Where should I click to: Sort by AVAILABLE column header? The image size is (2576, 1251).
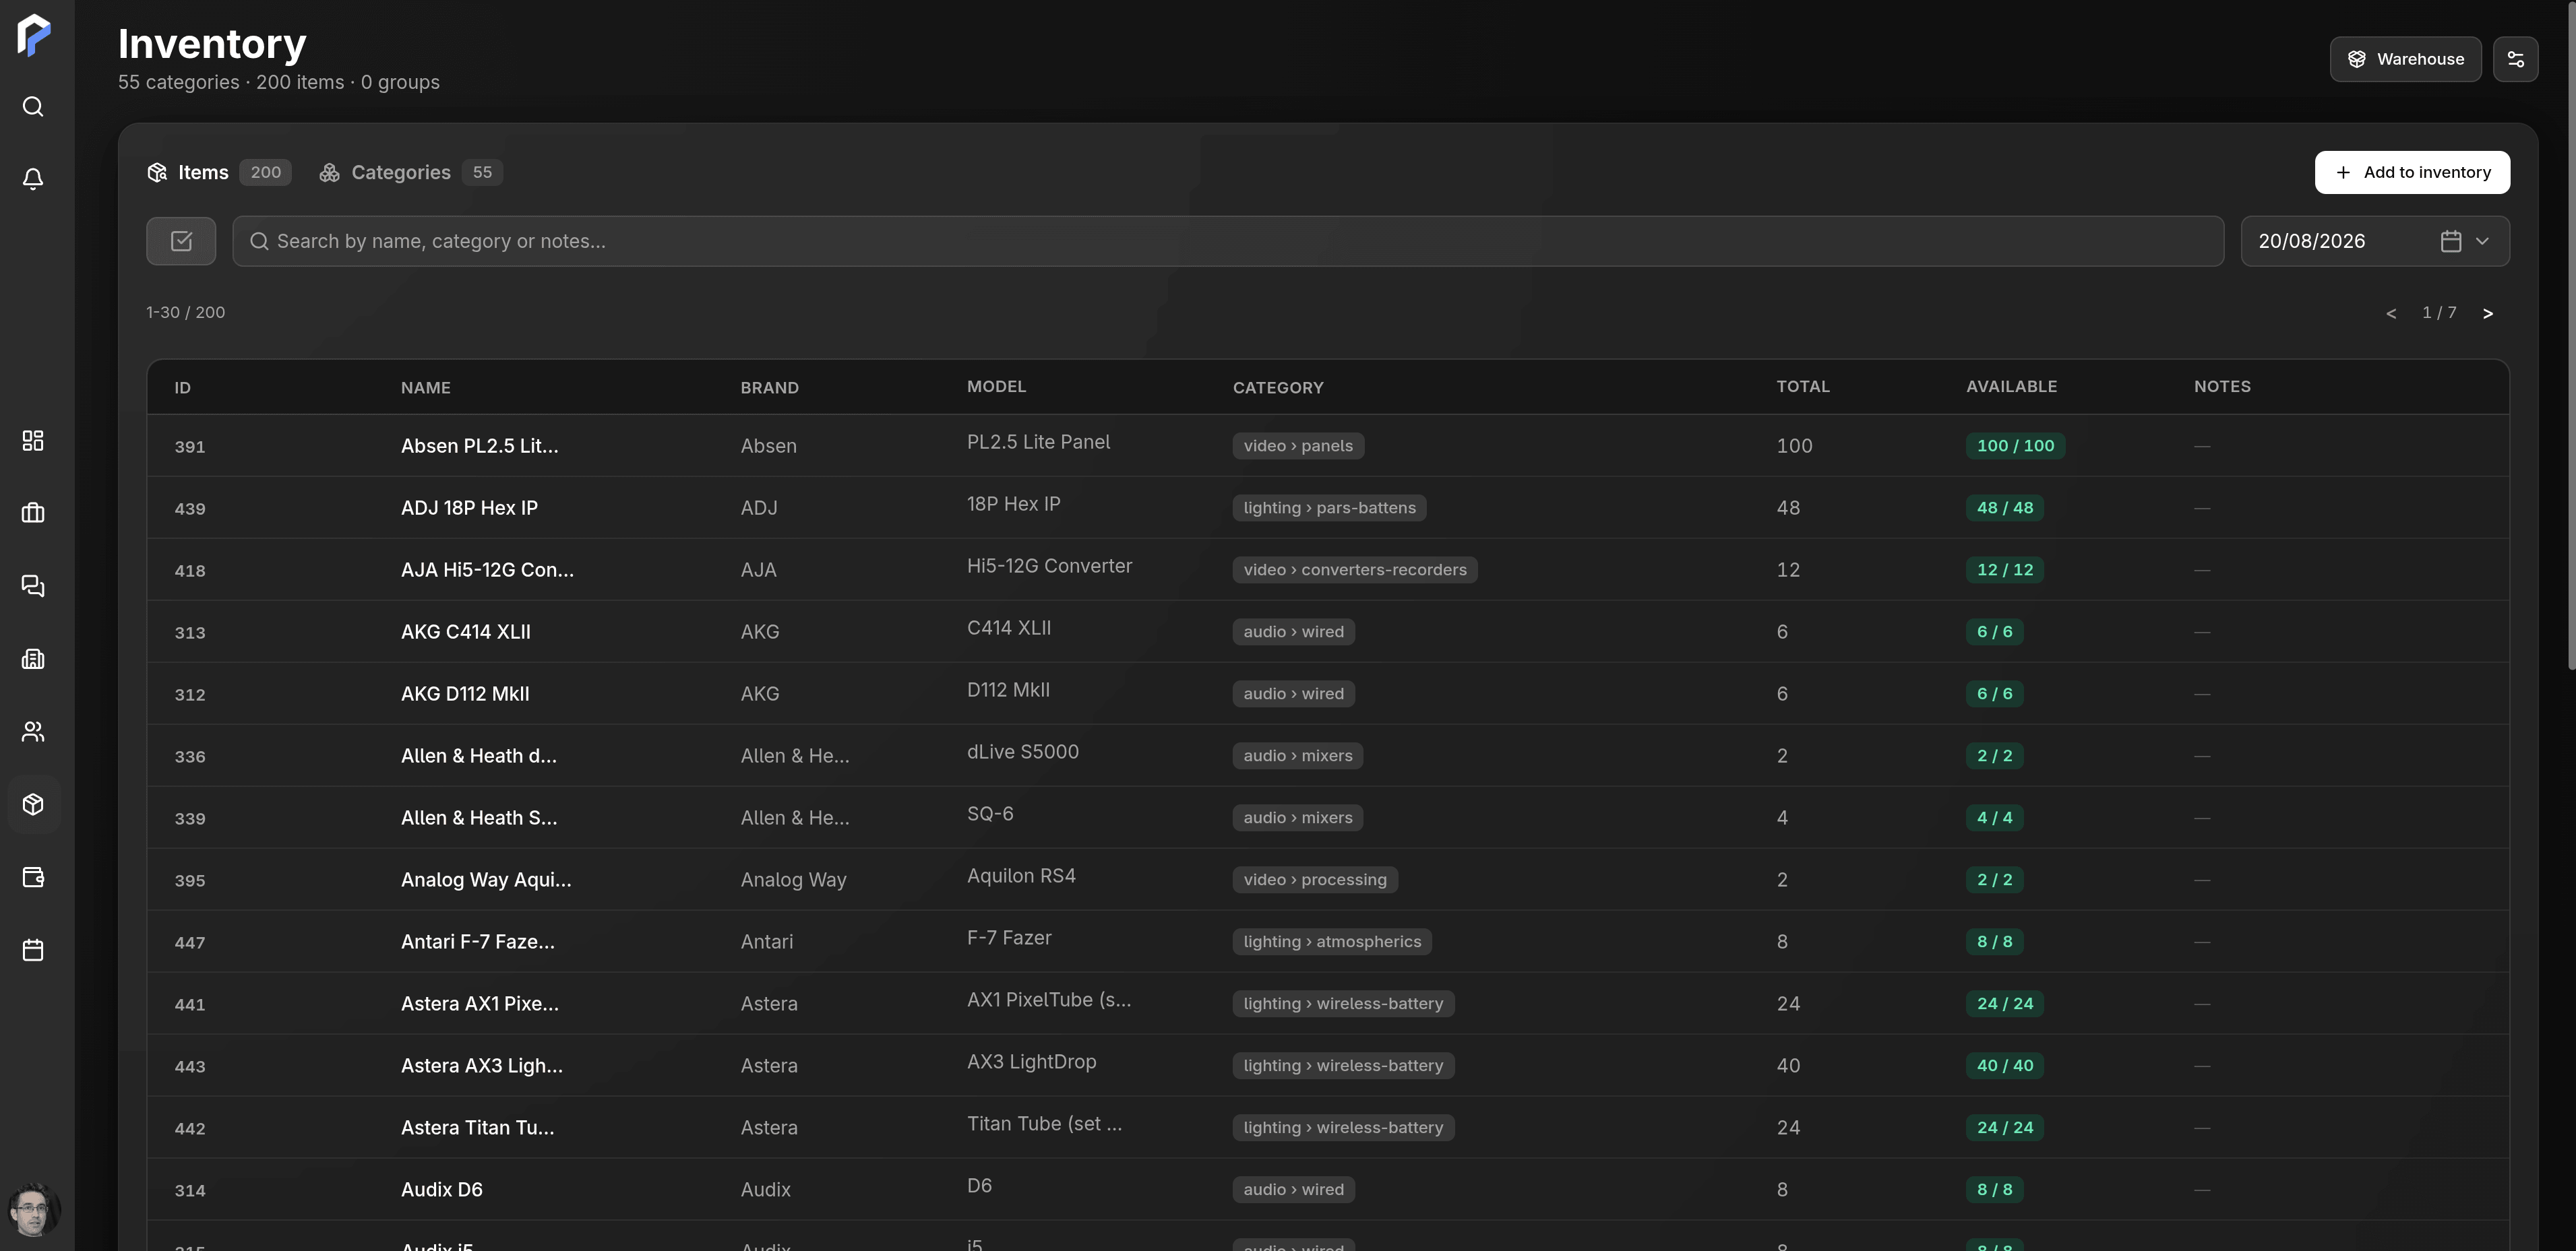tap(2011, 387)
